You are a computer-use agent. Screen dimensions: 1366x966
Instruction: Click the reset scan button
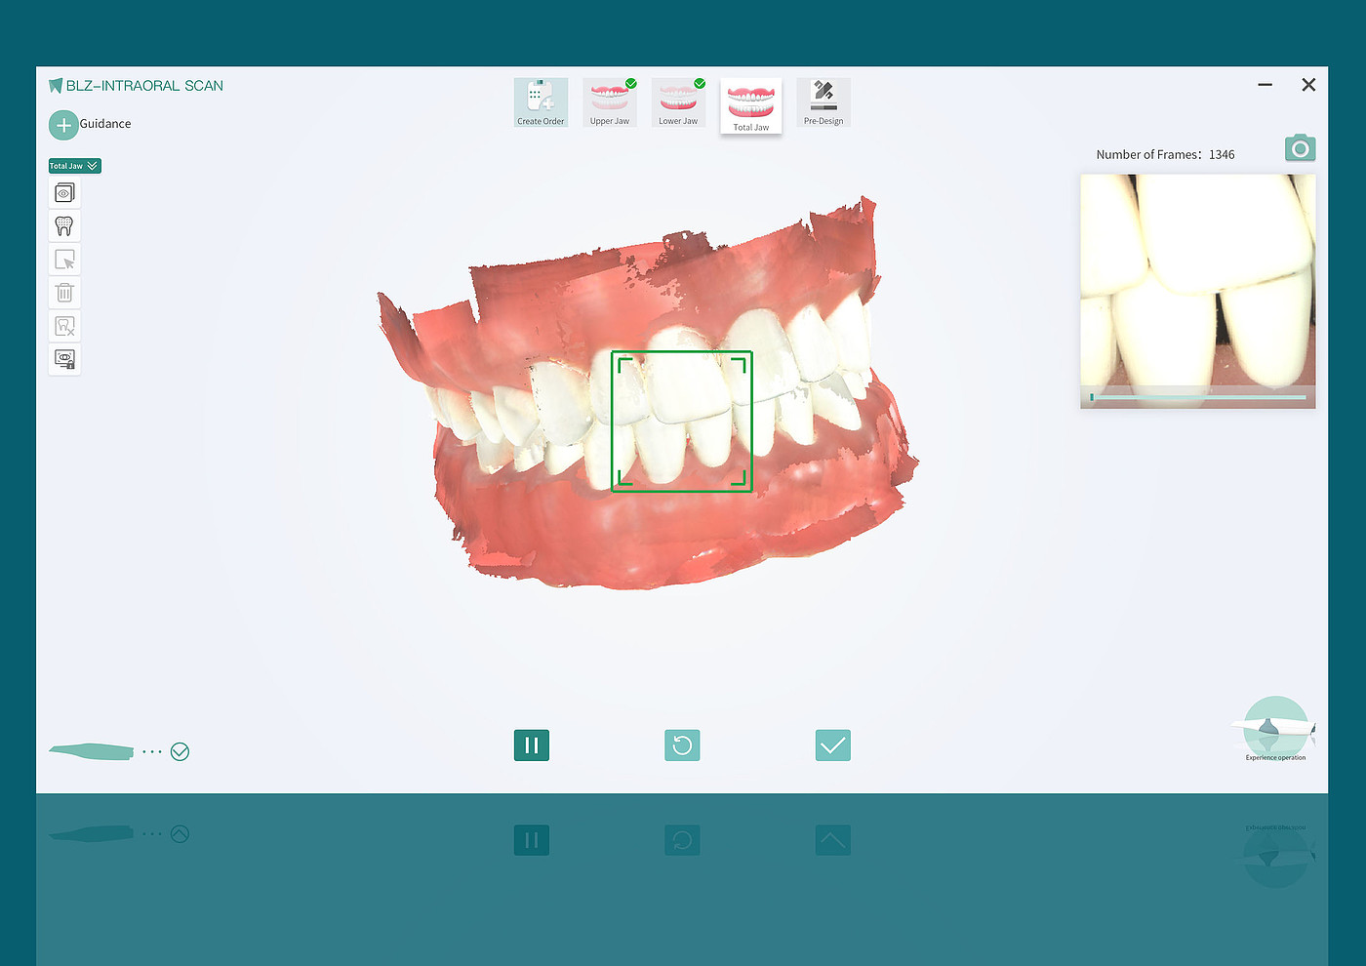point(682,745)
